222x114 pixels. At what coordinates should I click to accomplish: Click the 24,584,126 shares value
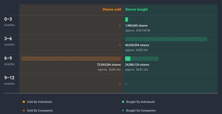pos(137,65)
